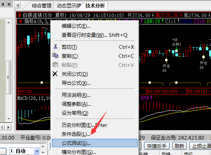
Task: Click the up stepper arrow beside 自动 dropdown
Action: click(x=43, y=146)
